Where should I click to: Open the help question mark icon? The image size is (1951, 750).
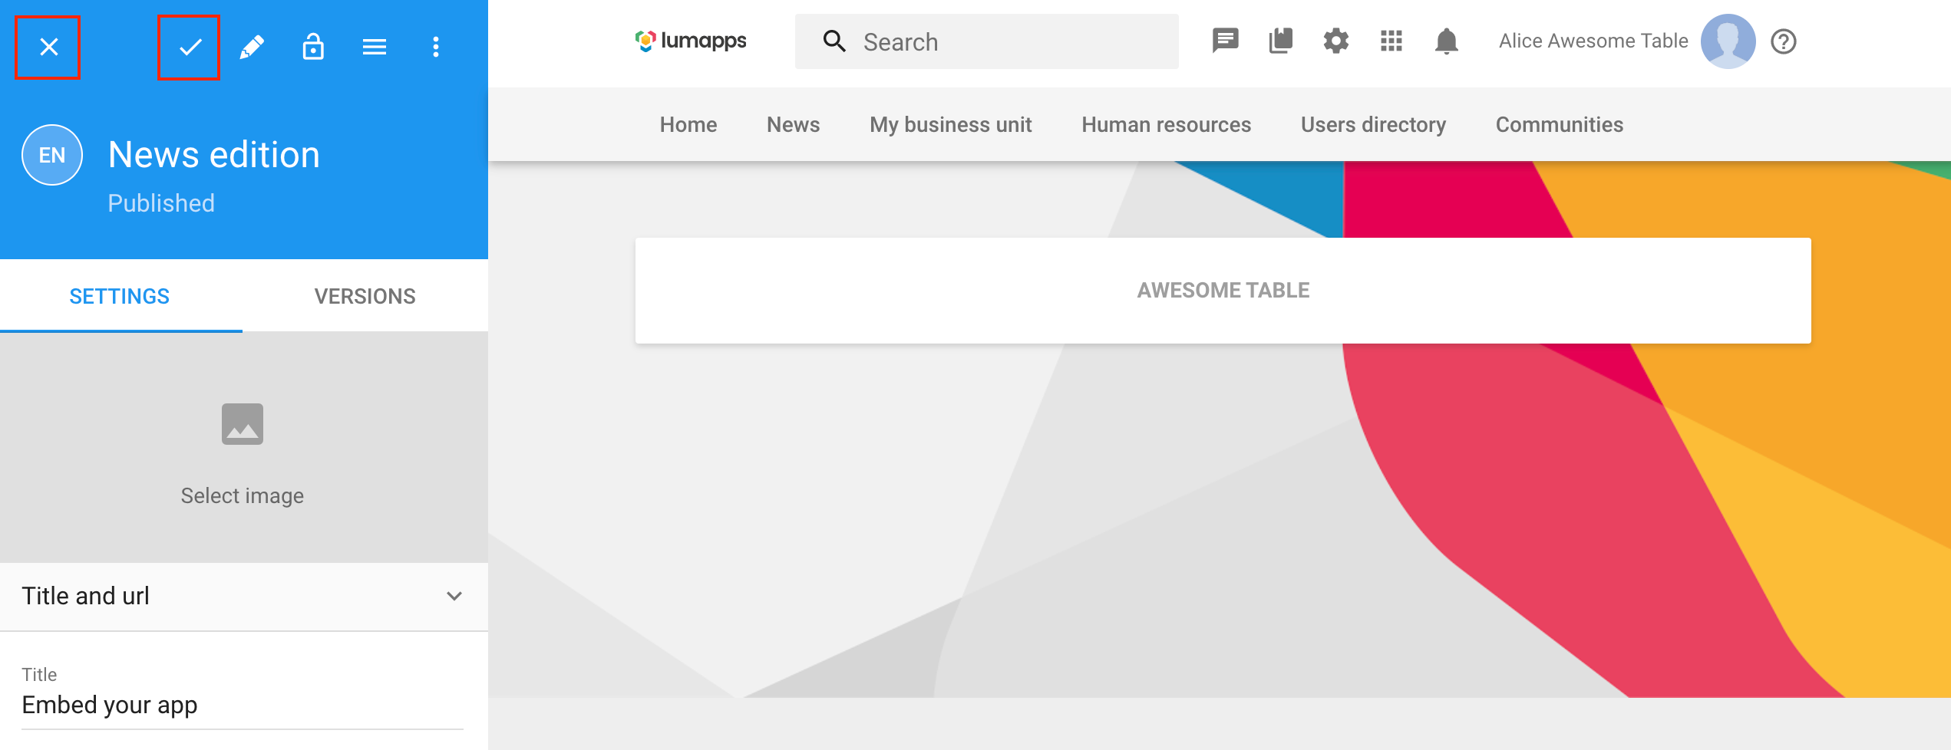coord(1784,41)
